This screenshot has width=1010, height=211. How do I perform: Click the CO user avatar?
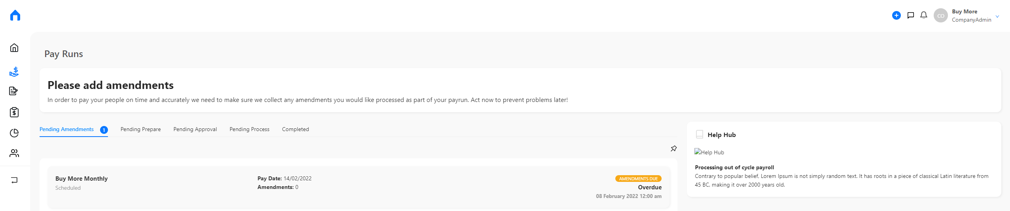[941, 16]
